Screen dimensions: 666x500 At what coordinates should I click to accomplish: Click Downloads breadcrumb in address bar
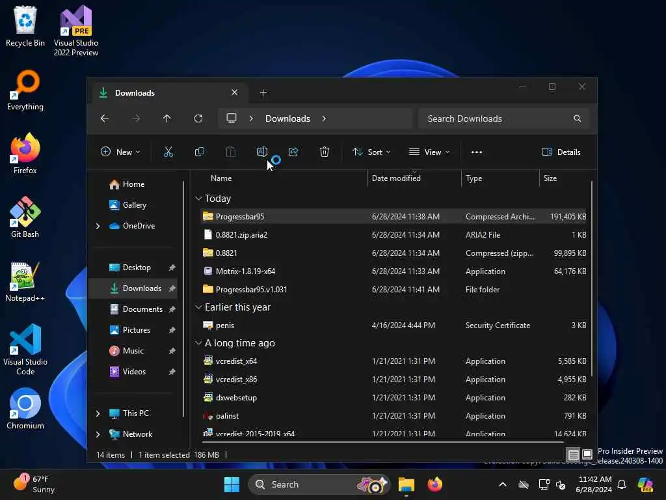pyautogui.click(x=287, y=118)
